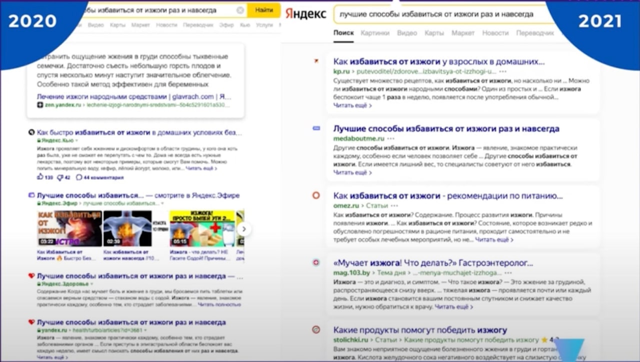This screenshot has height=362, width=640.
Task: Switch to Маркет tab on the 2021 page
Action: coord(463,33)
